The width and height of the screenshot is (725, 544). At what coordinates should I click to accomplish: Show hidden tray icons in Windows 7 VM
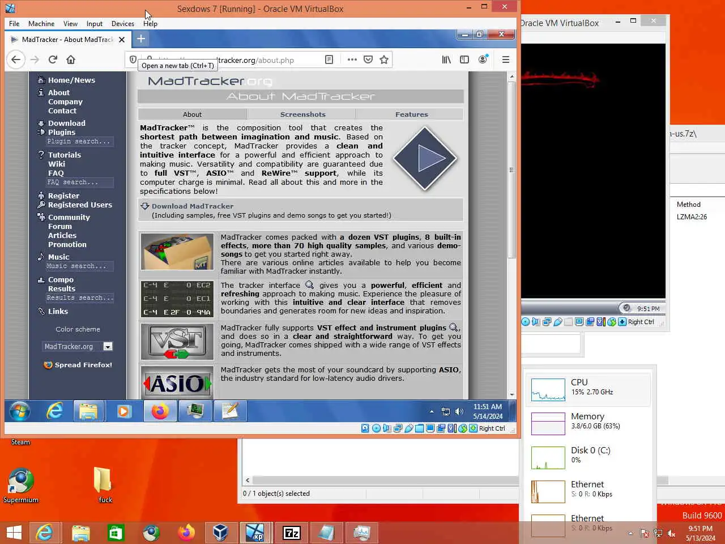432,411
